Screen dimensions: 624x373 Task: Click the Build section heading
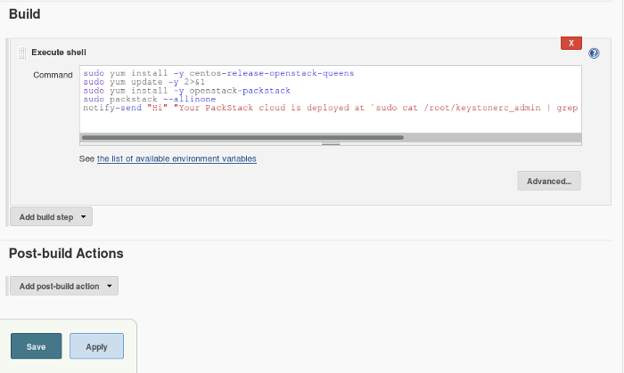pos(24,14)
